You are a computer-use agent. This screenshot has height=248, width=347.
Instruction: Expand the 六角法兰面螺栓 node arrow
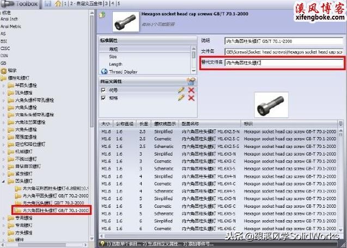[x=3, y=122]
